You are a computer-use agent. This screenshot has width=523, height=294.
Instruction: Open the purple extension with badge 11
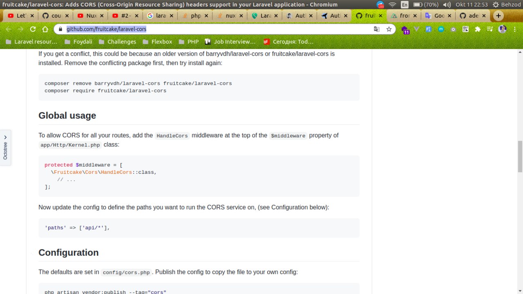(405, 30)
